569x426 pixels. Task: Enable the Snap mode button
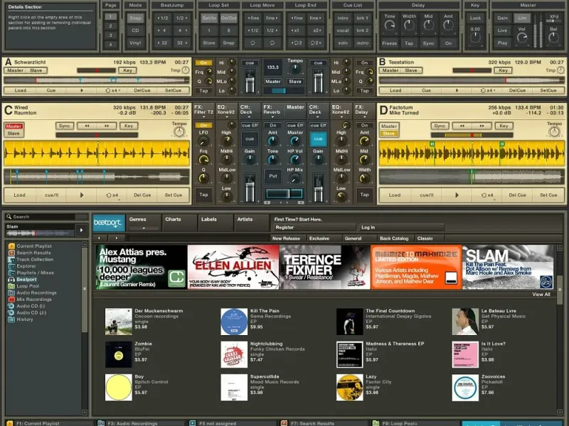(x=136, y=18)
